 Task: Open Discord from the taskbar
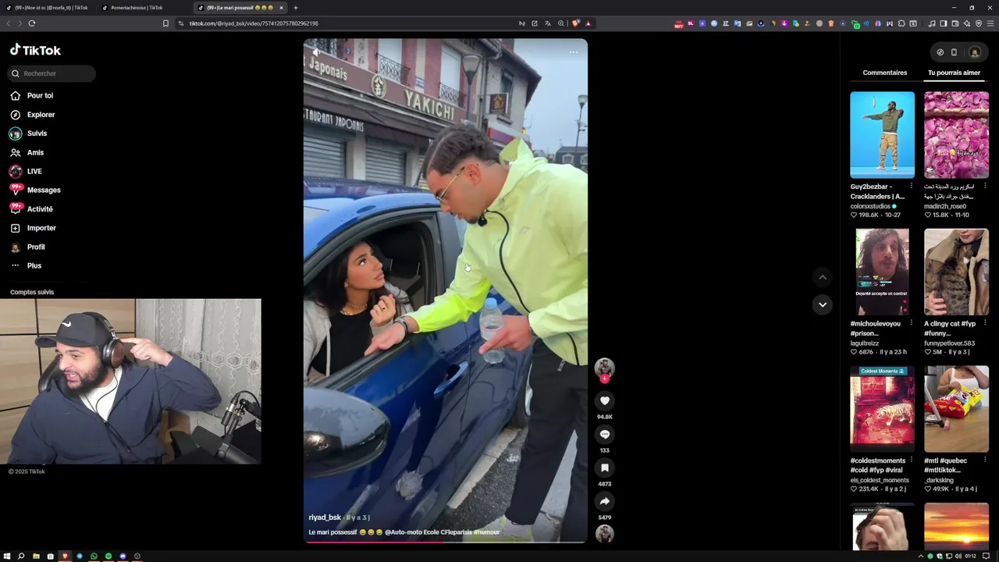[x=123, y=557]
